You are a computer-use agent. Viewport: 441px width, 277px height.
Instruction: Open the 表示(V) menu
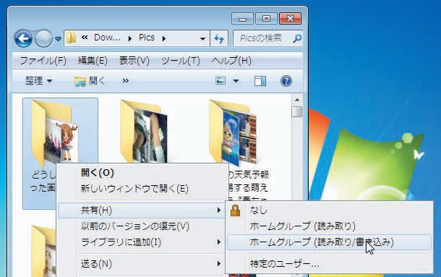click(134, 61)
